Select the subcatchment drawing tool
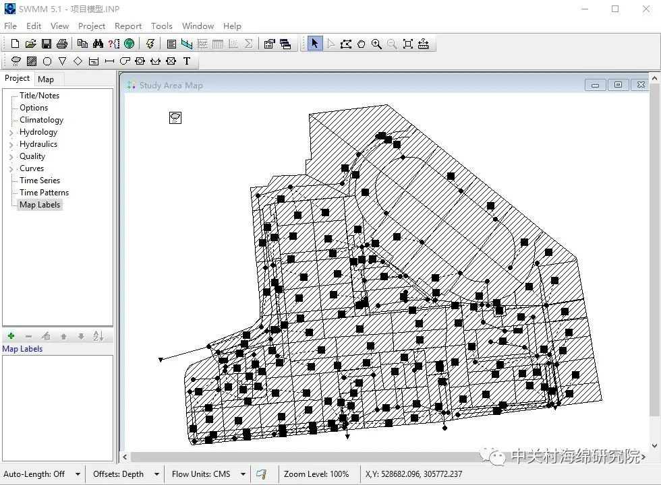The width and height of the screenshot is (661, 485). 32,61
